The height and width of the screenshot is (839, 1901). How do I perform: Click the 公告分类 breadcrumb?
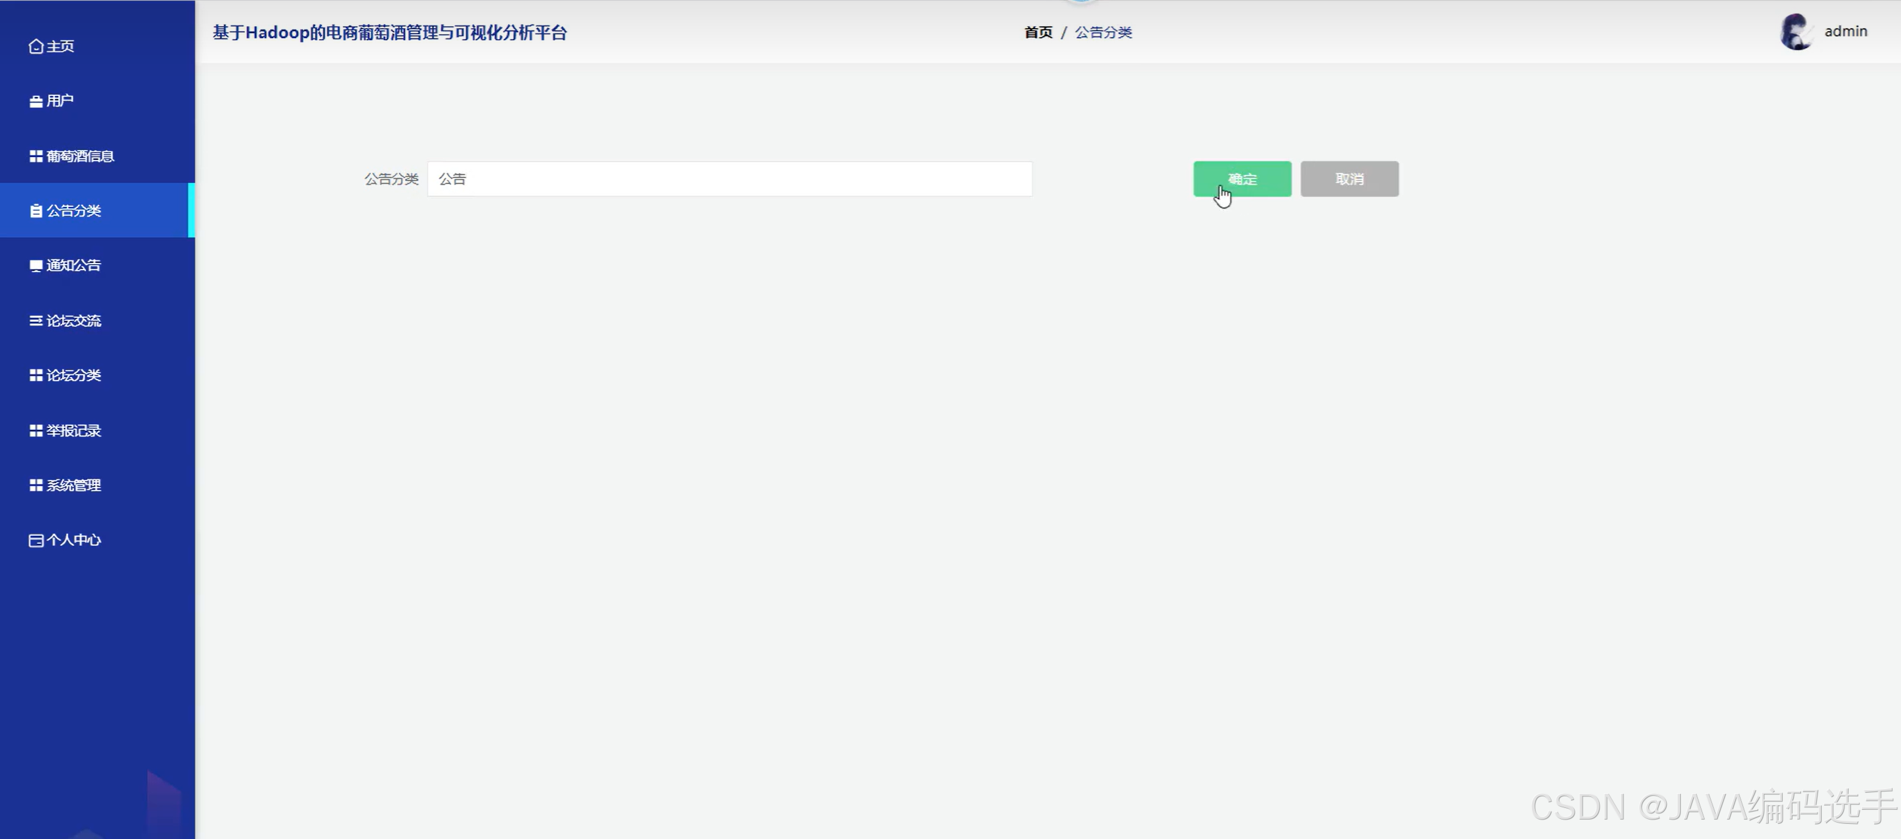click(x=1103, y=32)
